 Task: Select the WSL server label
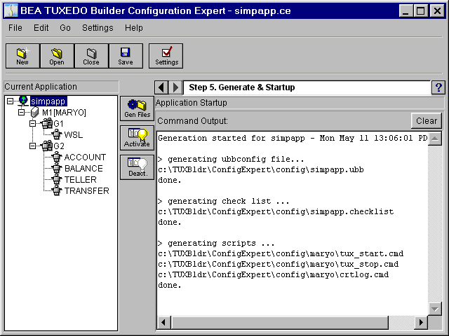point(74,134)
